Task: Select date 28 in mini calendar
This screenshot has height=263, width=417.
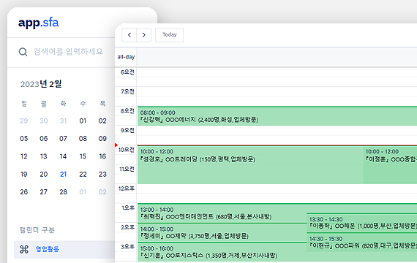Action: [x=64, y=192]
